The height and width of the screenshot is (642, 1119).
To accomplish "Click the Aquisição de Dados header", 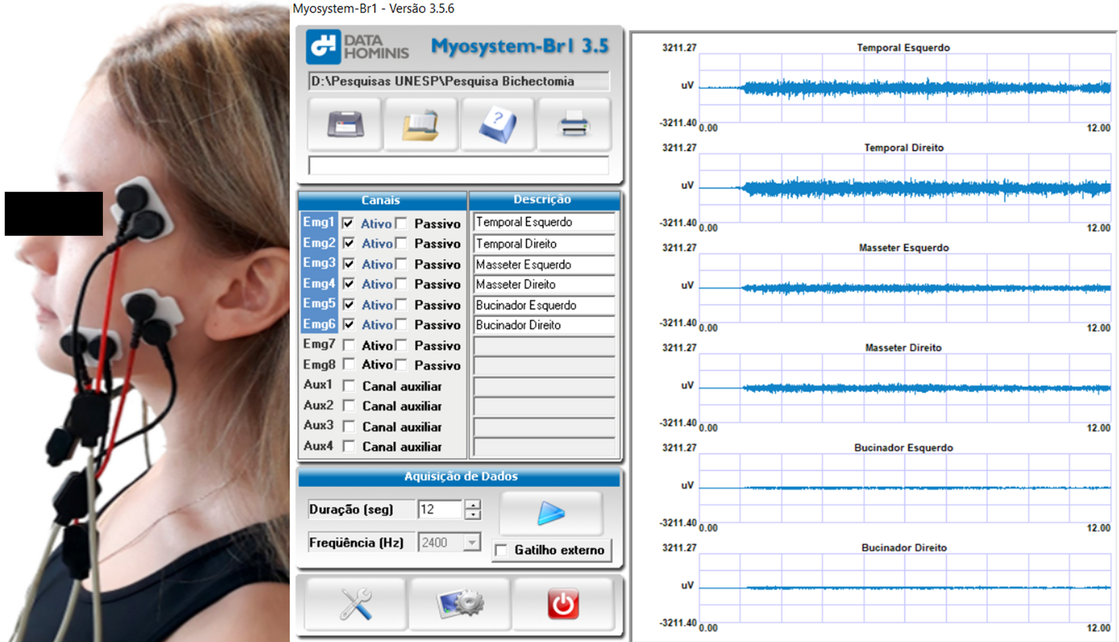I will coord(459,477).
